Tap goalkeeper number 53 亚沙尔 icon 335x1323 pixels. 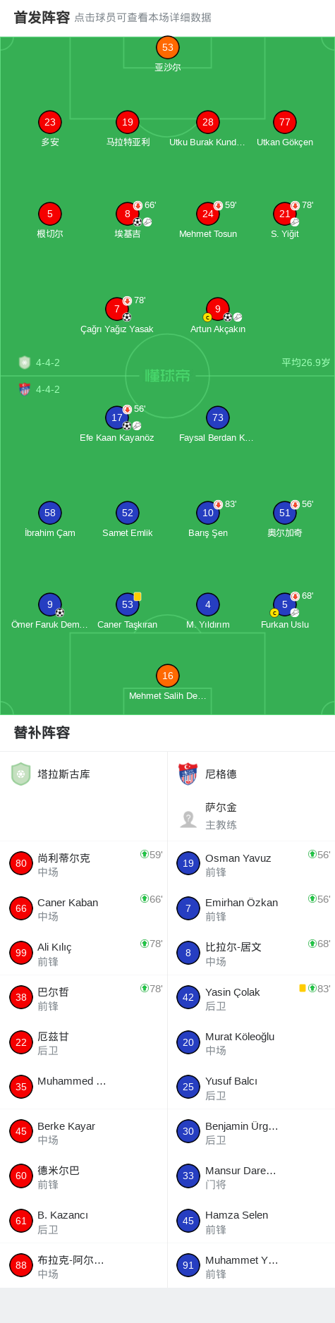point(167,47)
